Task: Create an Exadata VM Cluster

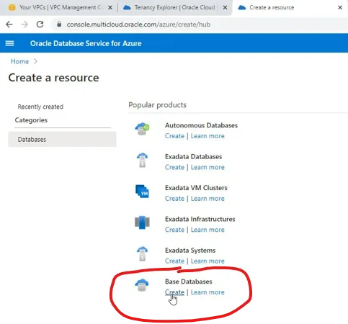Action: (174, 199)
